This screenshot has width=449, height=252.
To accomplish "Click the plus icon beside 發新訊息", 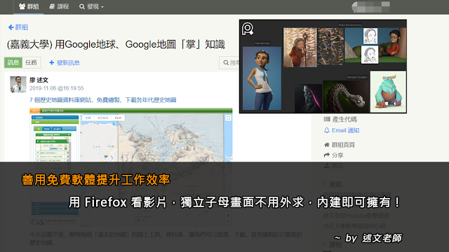I will (51, 62).
